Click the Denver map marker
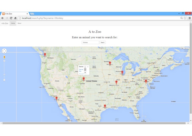 pos(84,79)
